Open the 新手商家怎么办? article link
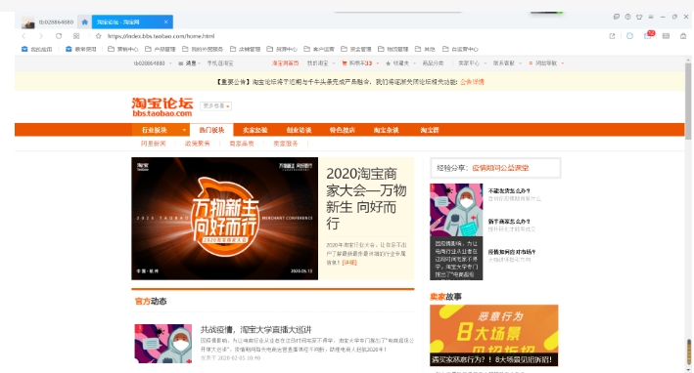Viewport: 694px width, 373px height. coord(509,221)
